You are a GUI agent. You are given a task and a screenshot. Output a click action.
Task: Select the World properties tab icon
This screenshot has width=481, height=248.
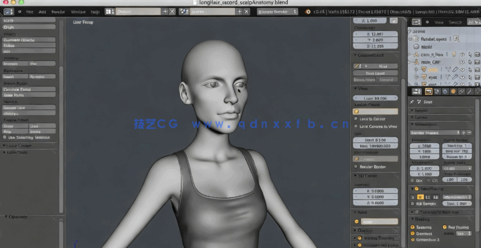[445, 92]
